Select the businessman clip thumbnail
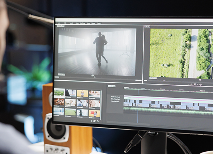 [71, 93]
